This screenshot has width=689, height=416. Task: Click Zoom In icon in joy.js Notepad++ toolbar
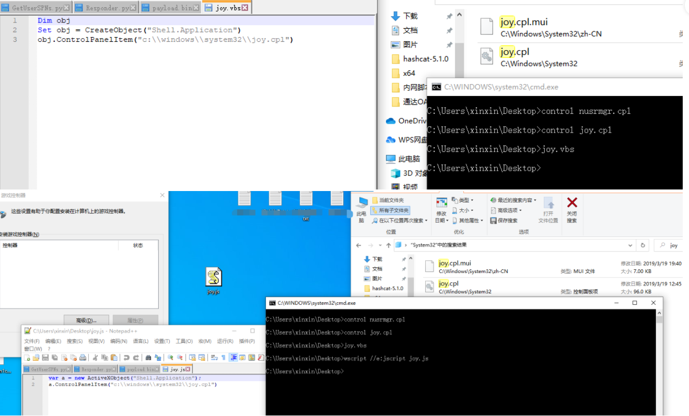(x=170, y=358)
